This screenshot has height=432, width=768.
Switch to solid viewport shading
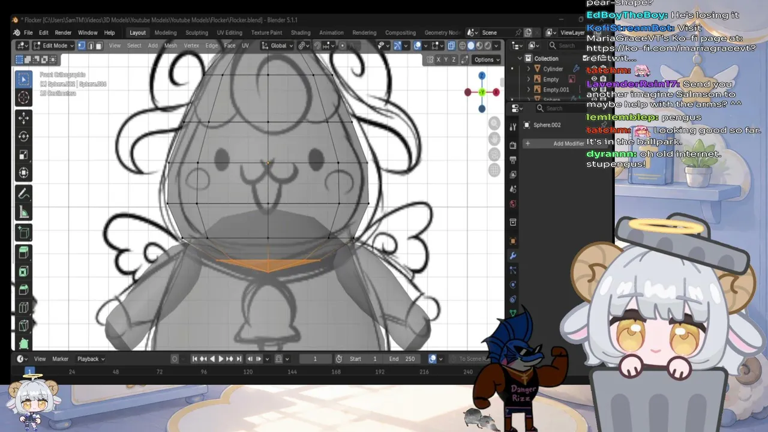click(x=471, y=46)
